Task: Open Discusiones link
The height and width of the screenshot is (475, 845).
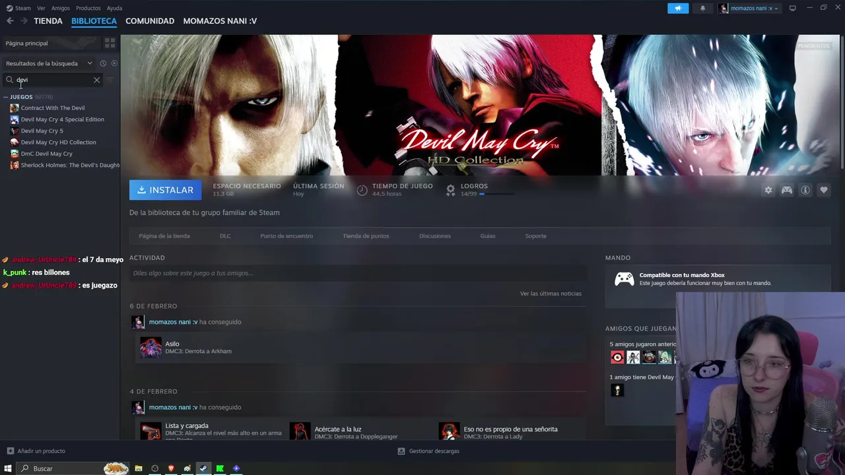Action: (x=435, y=236)
